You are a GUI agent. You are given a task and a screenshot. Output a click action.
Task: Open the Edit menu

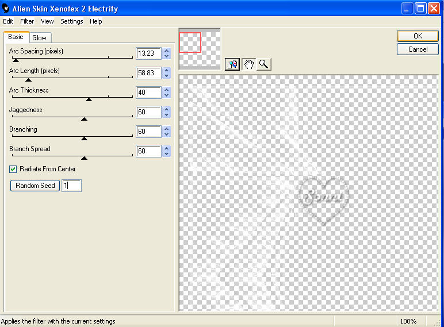8,21
